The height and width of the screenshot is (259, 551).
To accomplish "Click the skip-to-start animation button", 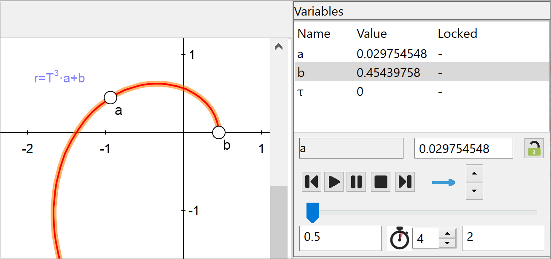I will (312, 182).
